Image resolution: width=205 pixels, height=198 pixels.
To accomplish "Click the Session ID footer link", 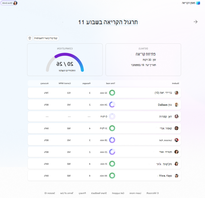I will (x=50, y=193).
